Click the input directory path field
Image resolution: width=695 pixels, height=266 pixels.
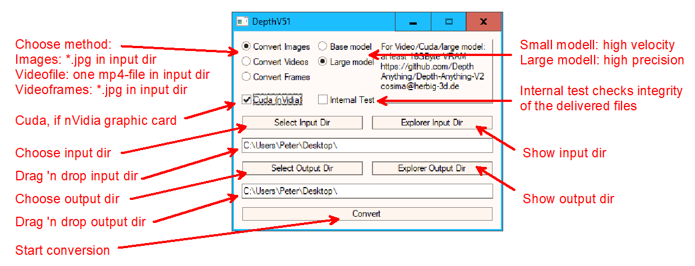click(x=367, y=146)
